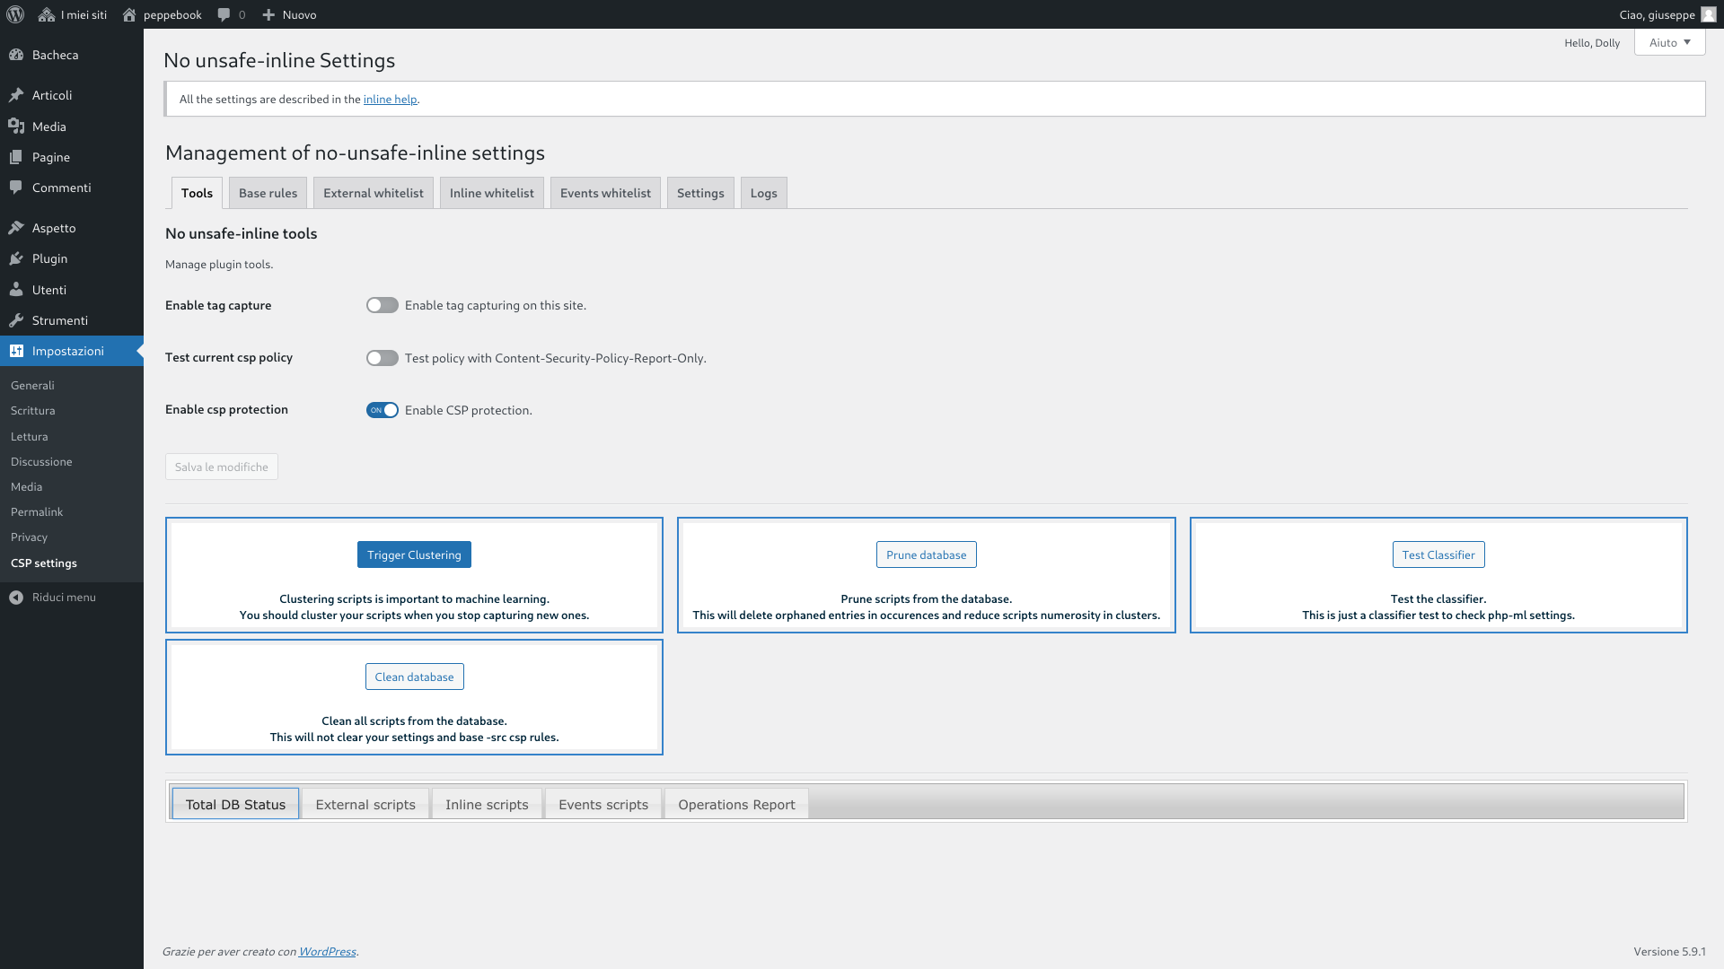Click the Impostazioni settings icon
This screenshot has width=1724, height=969.
(16, 350)
